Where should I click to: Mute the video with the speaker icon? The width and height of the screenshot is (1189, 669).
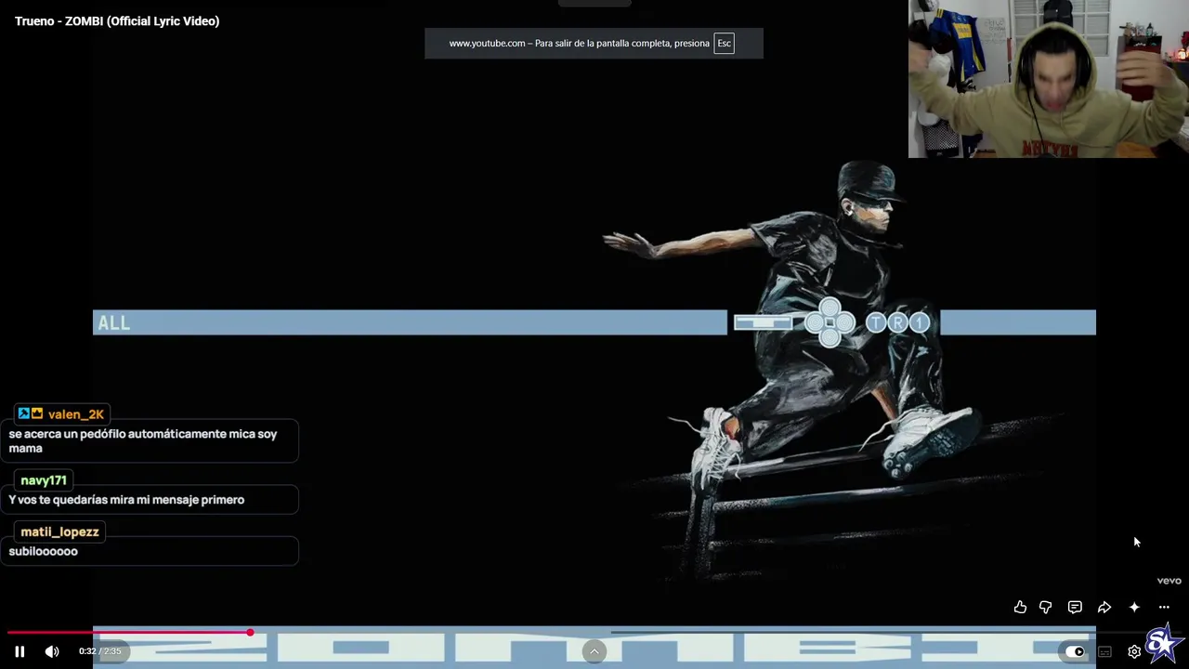(x=52, y=651)
